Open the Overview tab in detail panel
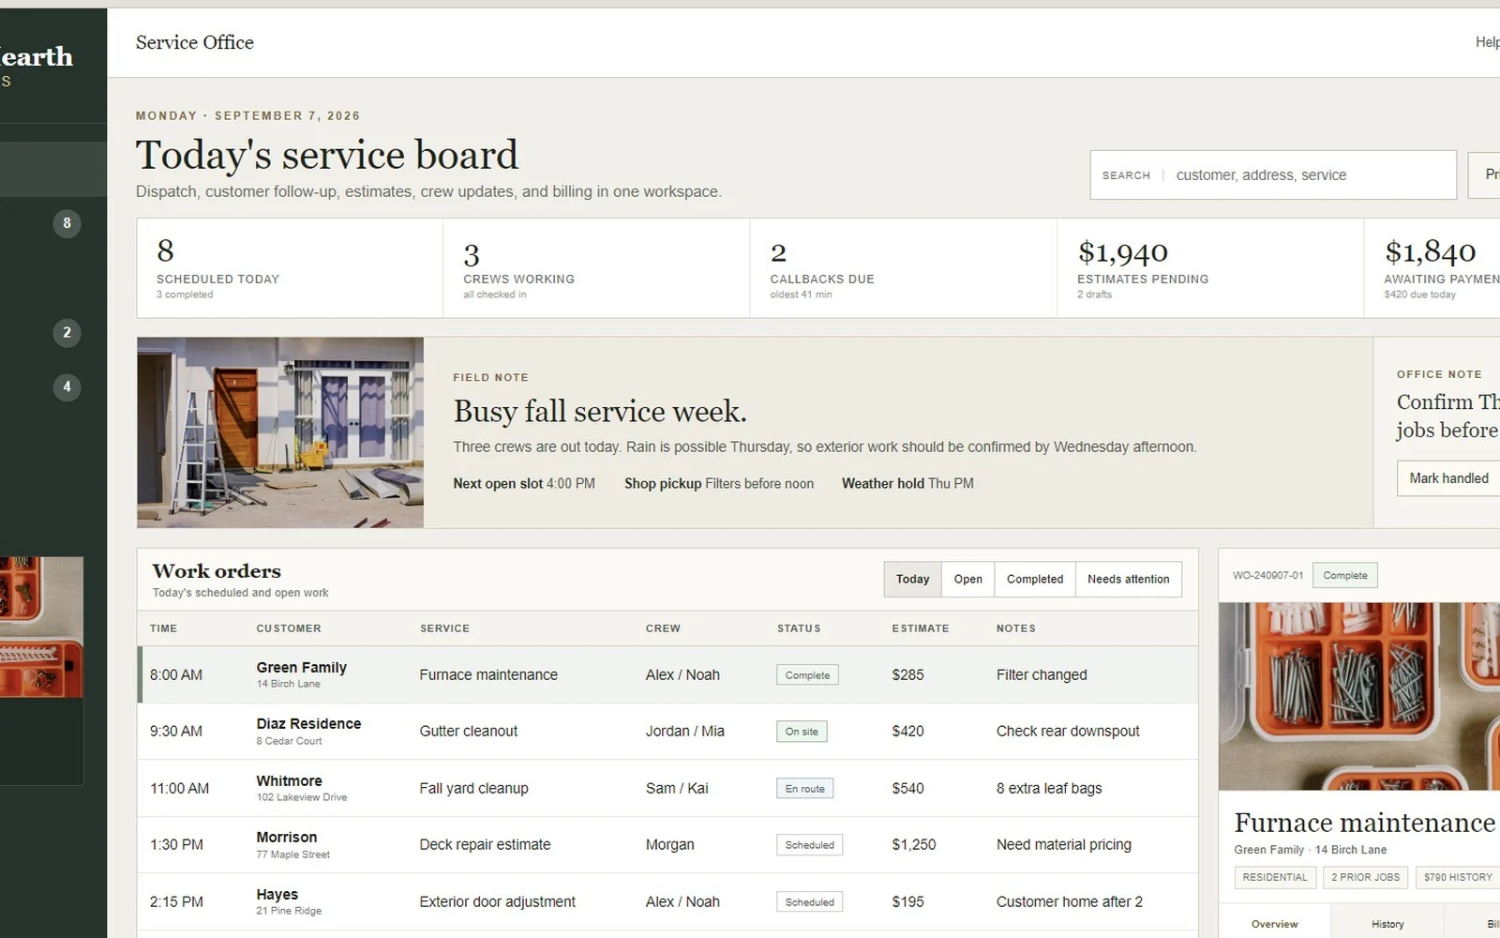The height and width of the screenshot is (938, 1500). coord(1274,924)
